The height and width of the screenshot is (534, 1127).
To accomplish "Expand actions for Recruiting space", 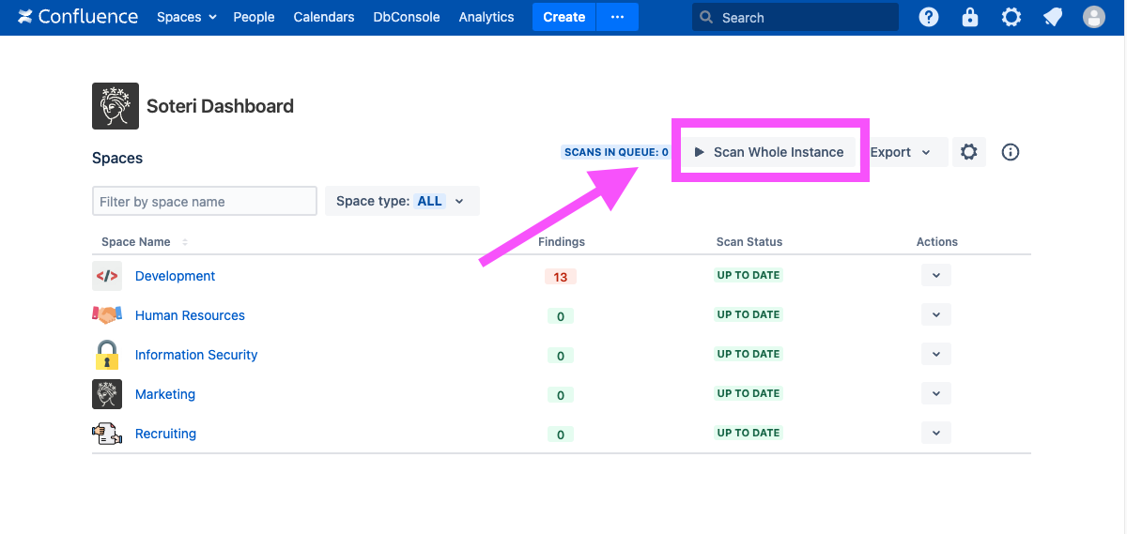I will (x=935, y=434).
